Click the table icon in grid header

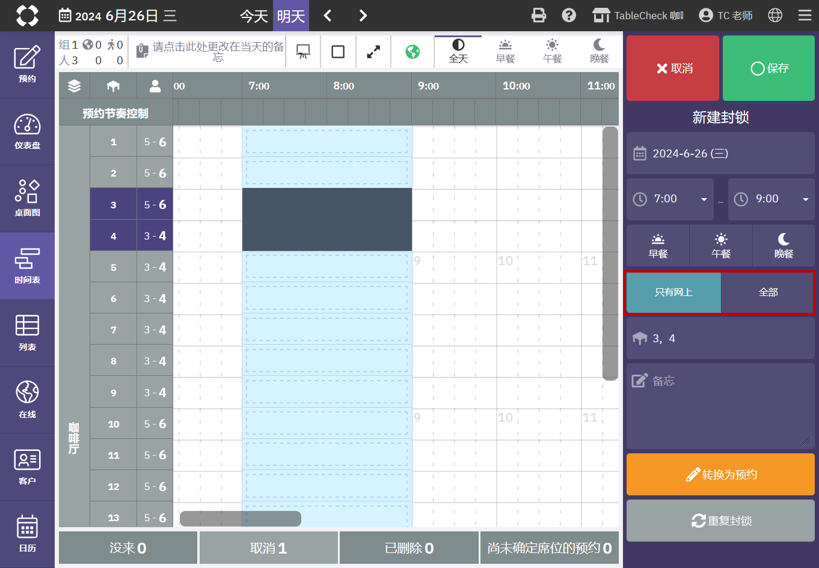[x=113, y=86]
